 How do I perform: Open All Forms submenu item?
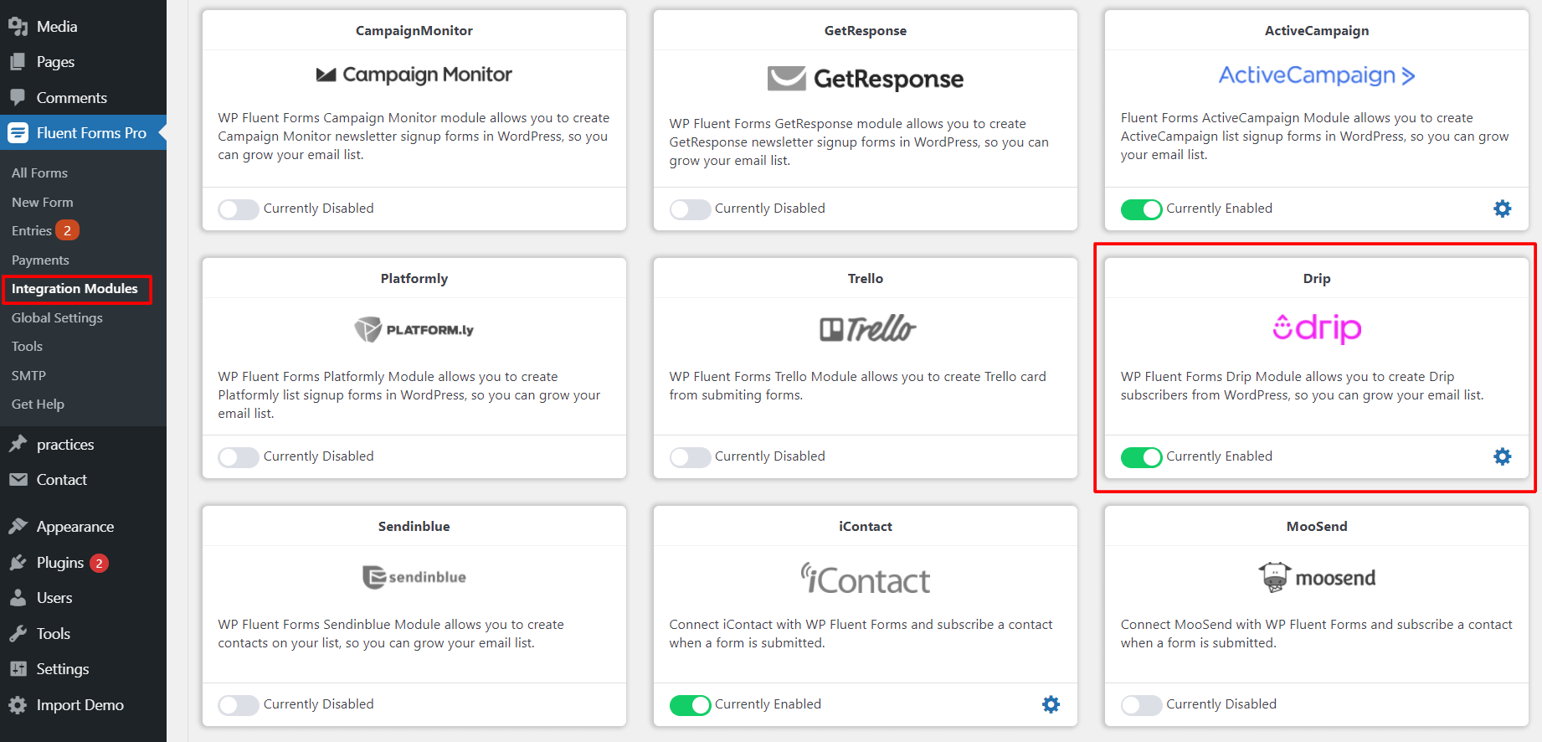click(39, 173)
